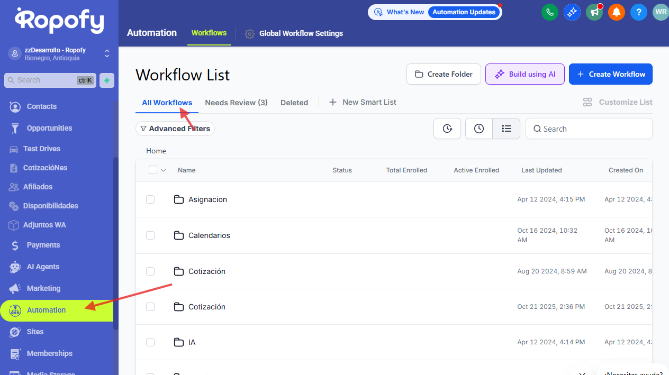The image size is (669, 375).
Task: Open the blue AI sparkle icon in header
Action: (x=572, y=12)
